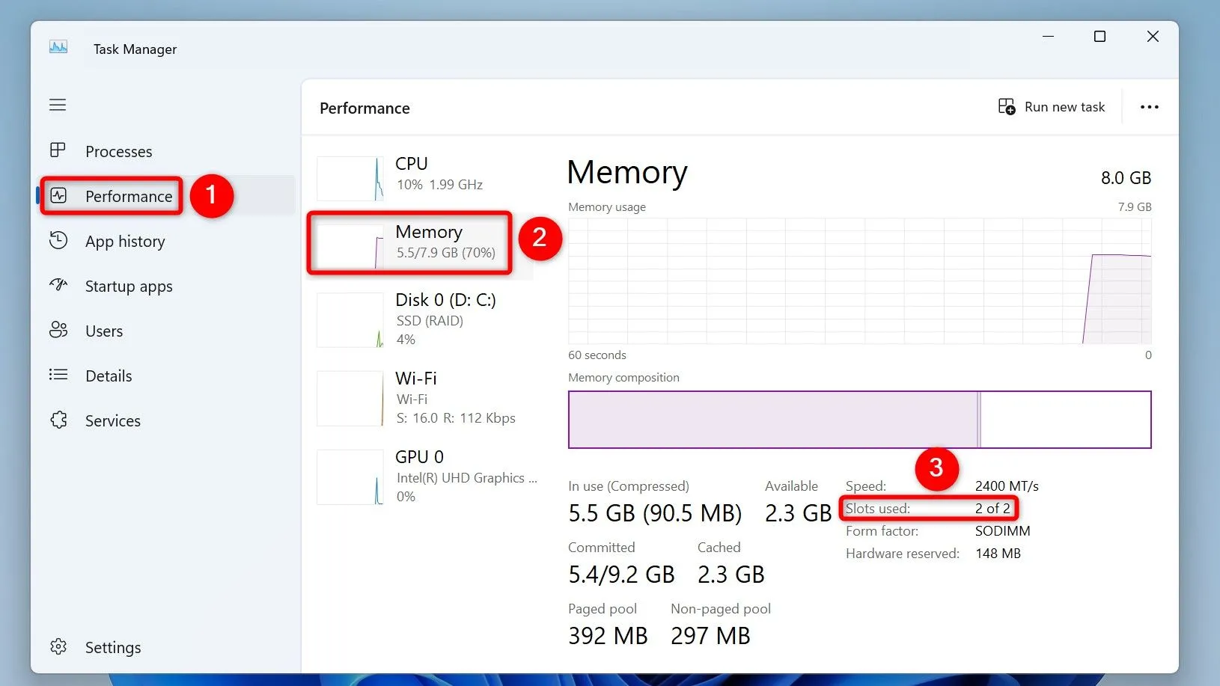This screenshot has width=1220, height=686.
Task: Click the Processes icon in sidebar
Action: click(58, 150)
